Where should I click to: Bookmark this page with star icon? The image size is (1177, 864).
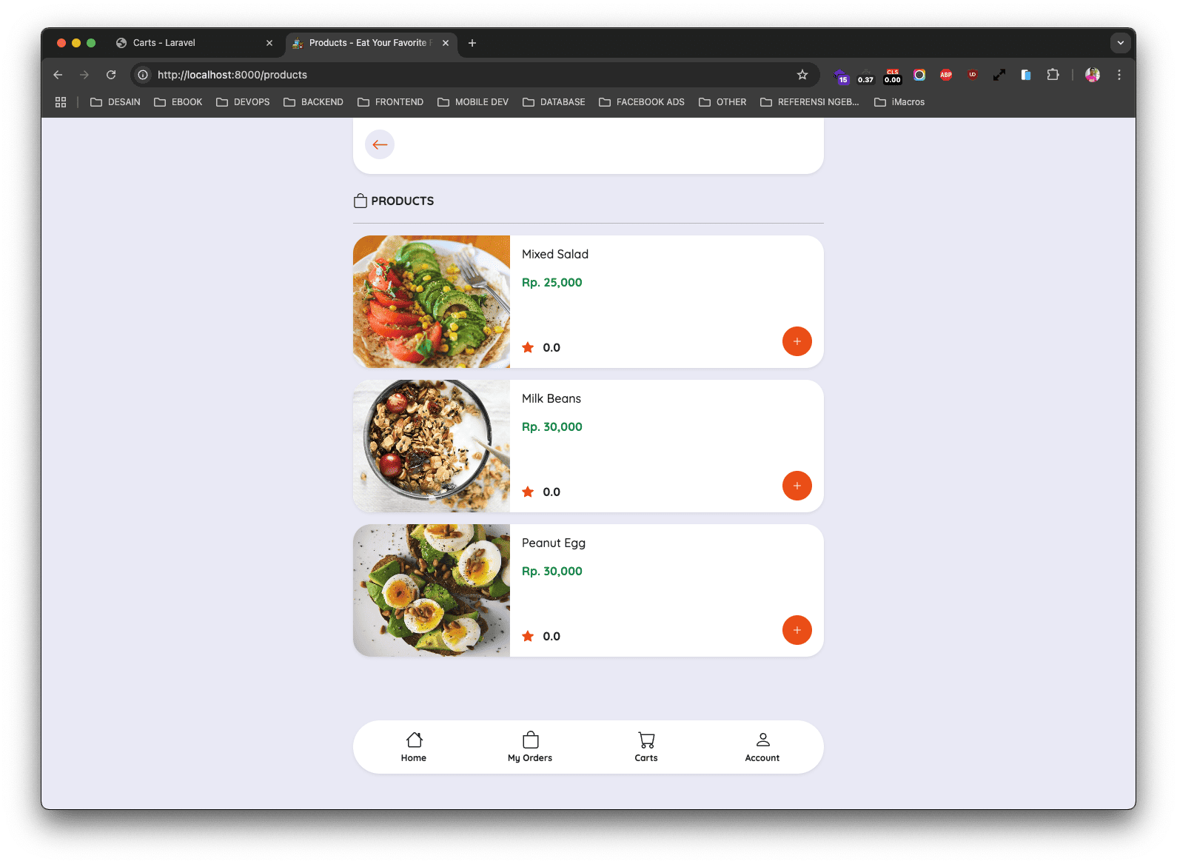[802, 75]
